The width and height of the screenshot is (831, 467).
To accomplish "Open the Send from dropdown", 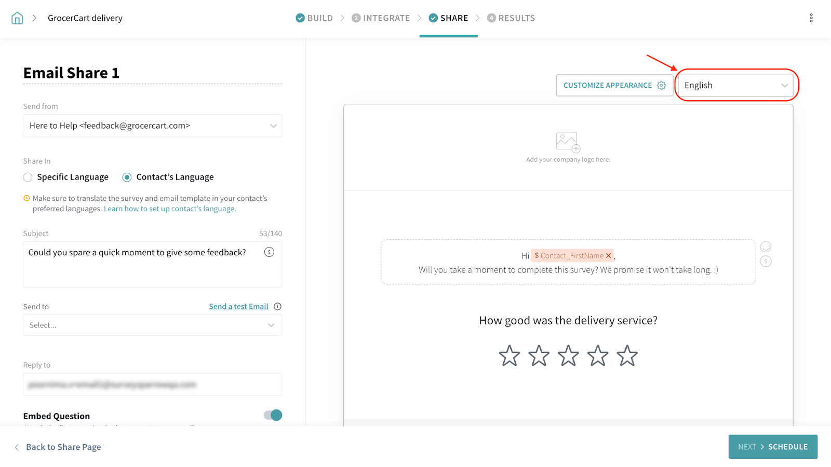I will pyautogui.click(x=152, y=126).
